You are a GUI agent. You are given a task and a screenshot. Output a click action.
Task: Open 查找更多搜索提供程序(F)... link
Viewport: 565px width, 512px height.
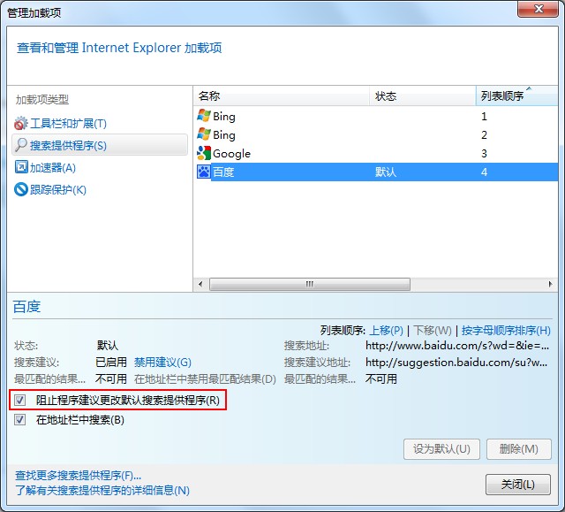(x=79, y=476)
